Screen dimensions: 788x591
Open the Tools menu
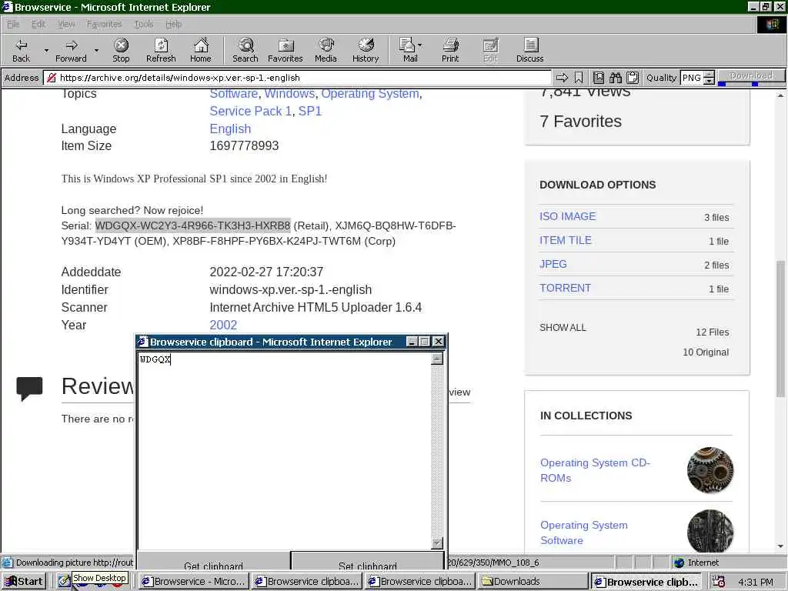coord(144,24)
